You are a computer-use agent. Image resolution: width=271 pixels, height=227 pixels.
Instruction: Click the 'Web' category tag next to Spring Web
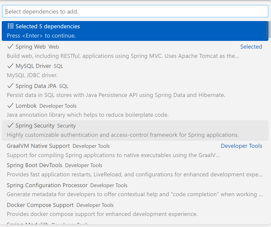pos(54,47)
